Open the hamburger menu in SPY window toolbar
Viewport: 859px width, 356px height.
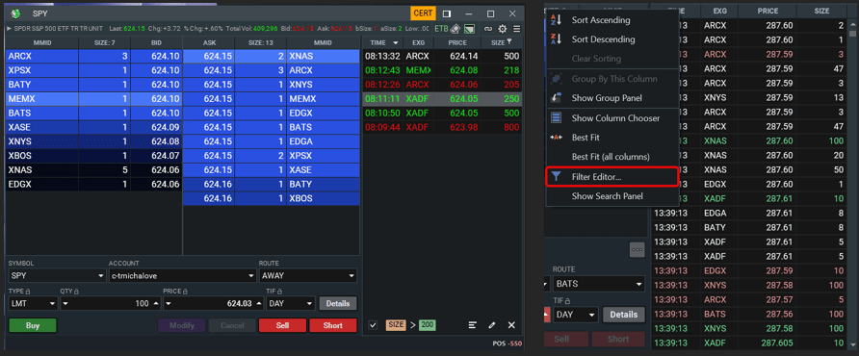pyautogui.click(x=516, y=29)
